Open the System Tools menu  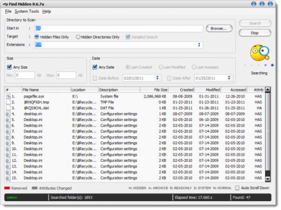27,11
